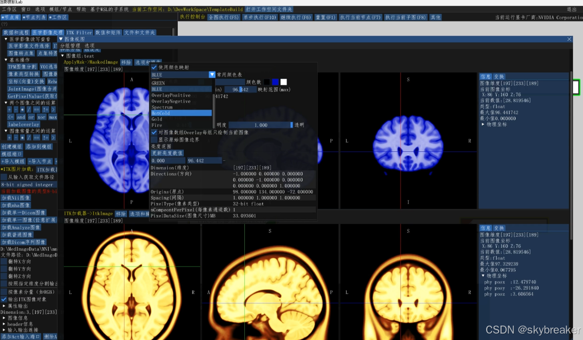Click 打开工作空间文件夹 button
Screen dimensions: 583x340
pos(269,9)
